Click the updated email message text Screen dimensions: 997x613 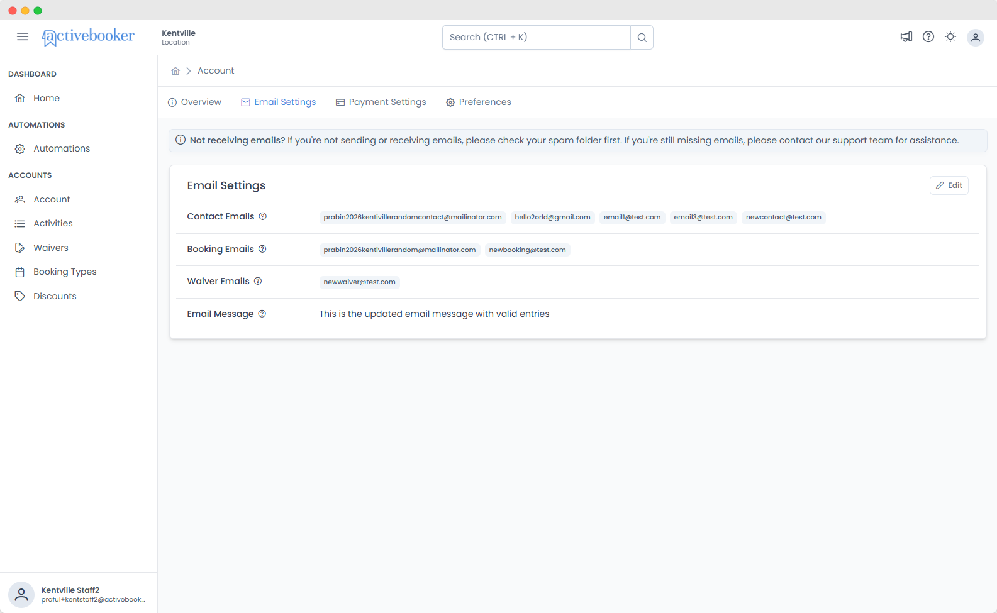click(434, 314)
